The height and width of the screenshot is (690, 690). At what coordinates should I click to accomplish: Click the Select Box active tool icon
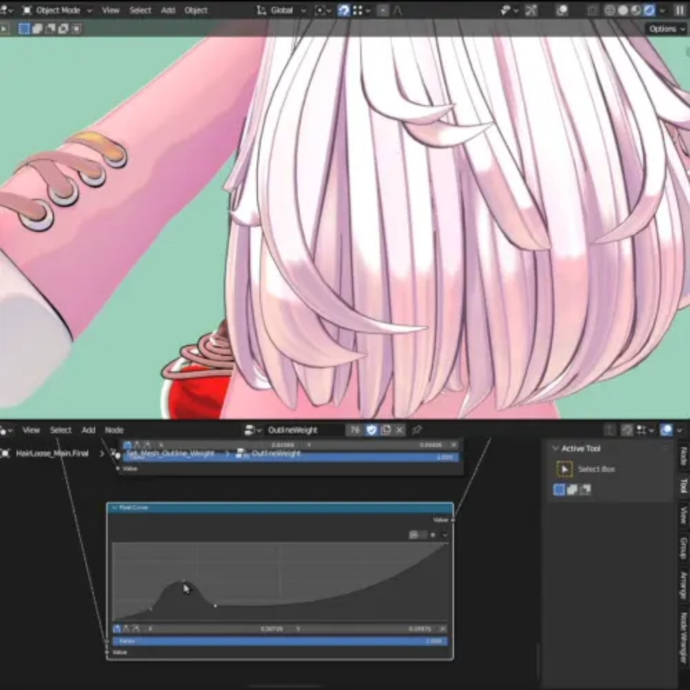(564, 469)
